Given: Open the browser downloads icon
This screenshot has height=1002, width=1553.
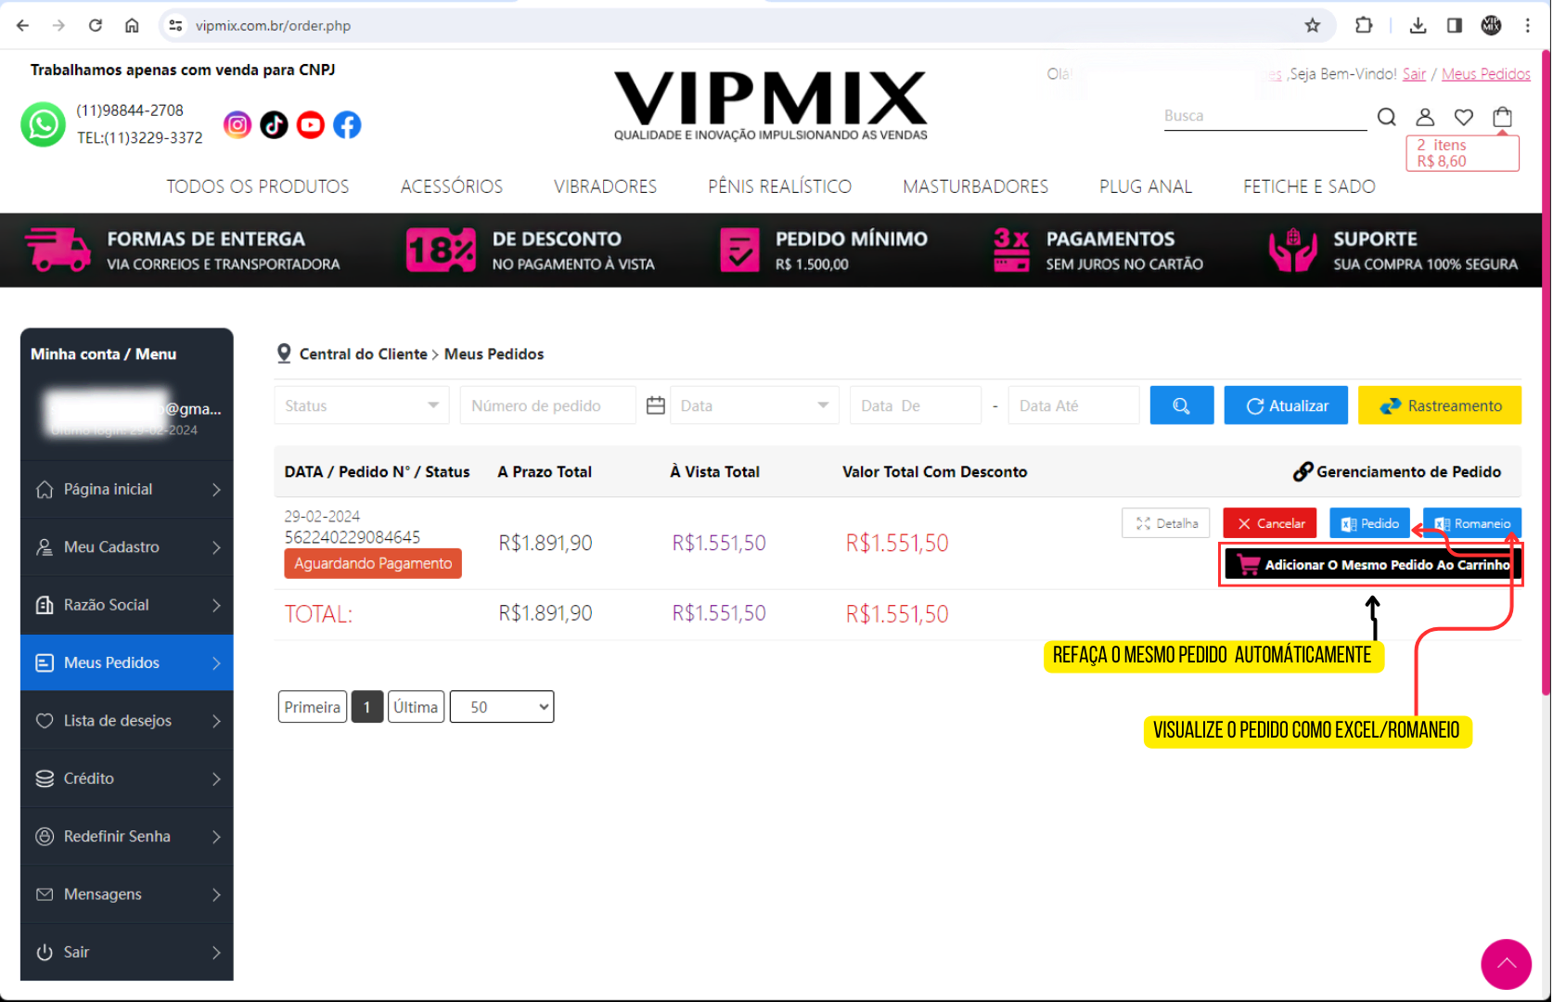Looking at the screenshot, I should point(1418,25).
